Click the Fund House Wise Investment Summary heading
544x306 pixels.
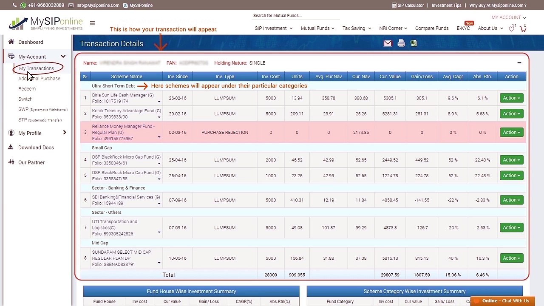[x=191, y=291]
